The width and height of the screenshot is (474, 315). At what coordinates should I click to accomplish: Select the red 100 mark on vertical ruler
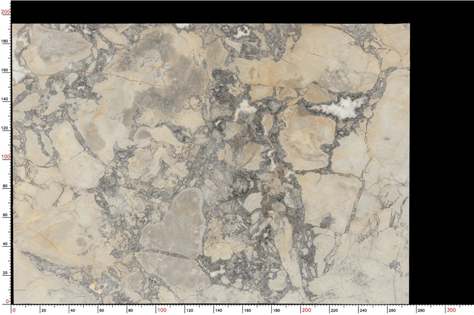pyautogui.click(x=6, y=157)
